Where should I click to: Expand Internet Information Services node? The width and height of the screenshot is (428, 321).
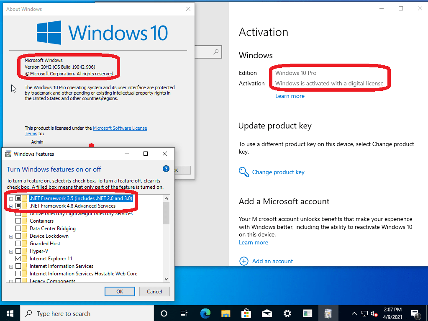pyautogui.click(x=11, y=267)
